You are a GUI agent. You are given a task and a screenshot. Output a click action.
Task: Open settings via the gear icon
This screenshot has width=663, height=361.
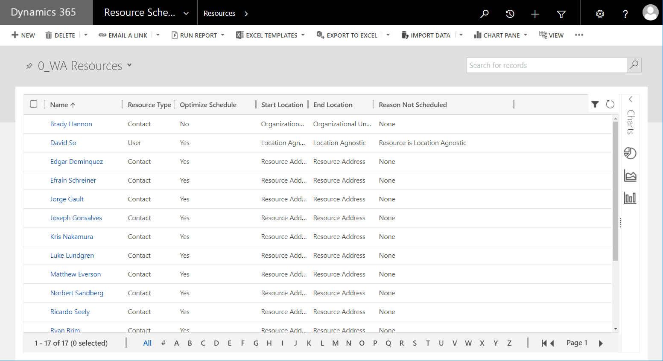600,13
